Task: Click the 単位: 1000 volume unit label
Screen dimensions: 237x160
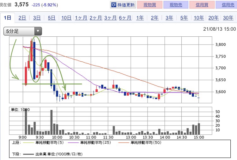Action: pyautogui.click(x=20, y=110)
